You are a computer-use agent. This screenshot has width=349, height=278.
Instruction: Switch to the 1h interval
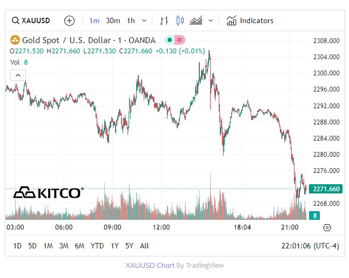(131, 20)
